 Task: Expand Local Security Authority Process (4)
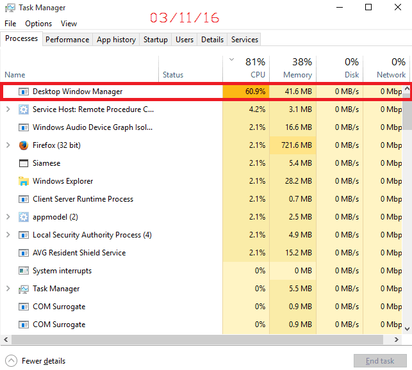pyautogui.click(x=8, y=235)
